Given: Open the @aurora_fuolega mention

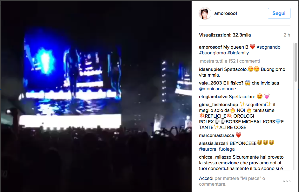Looking at the screenshot, I should 217,149.
